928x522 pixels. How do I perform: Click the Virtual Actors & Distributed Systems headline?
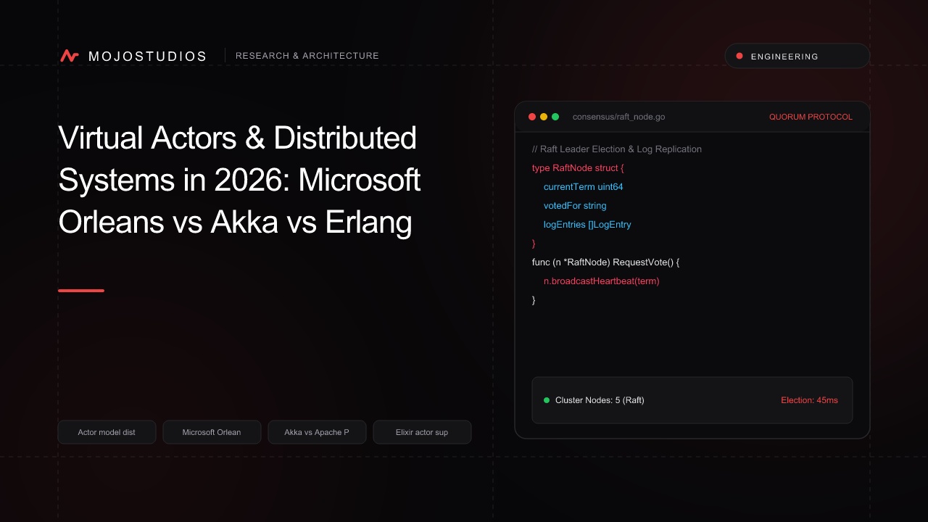239,180
